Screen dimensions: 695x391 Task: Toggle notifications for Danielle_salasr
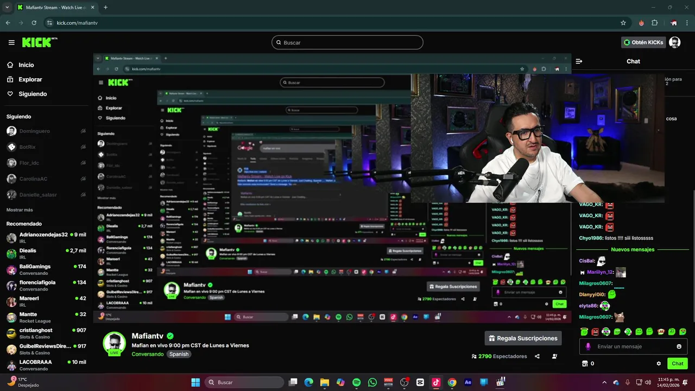pyautogui.click(x=83, y=194)
